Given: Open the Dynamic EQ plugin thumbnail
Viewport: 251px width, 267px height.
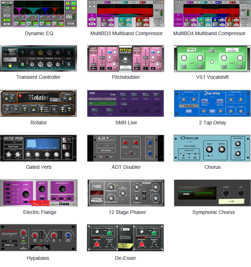Looking at the screenshot, I should [39, 14].
